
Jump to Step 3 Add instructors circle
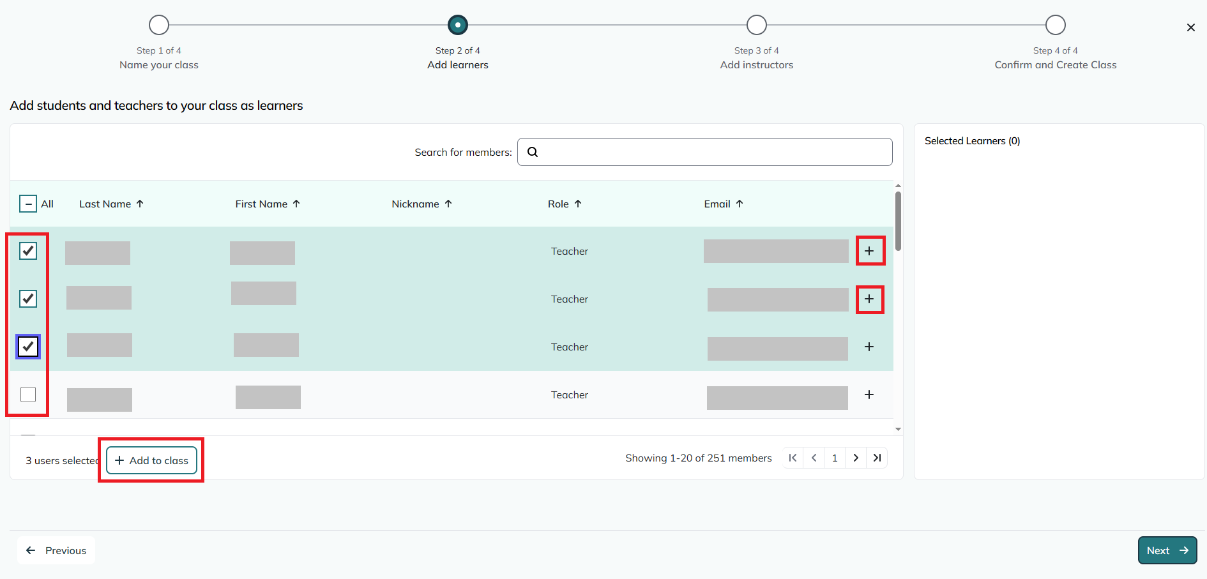pyautogui.click(x=757, y=25)
